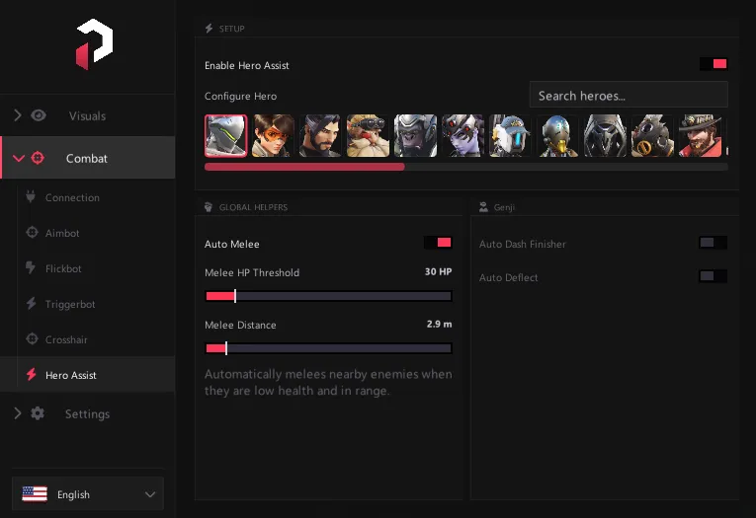
Task: Click the 30 HP threshold value
Action: tap(438, 271)
